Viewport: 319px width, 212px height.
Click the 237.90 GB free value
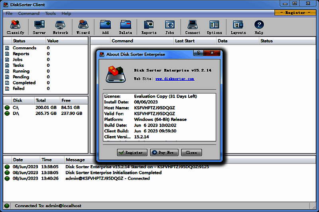[x=72, y=113]
